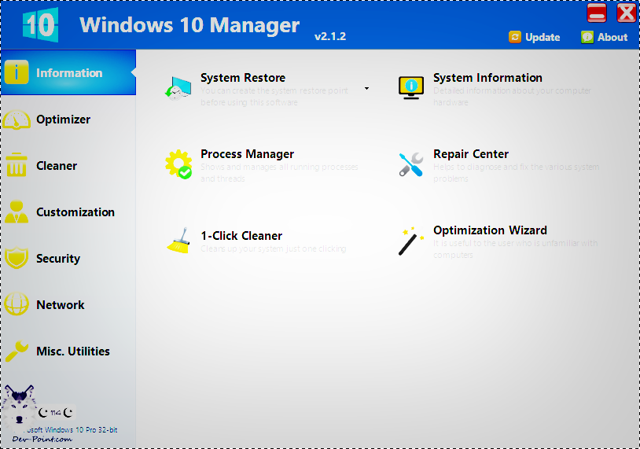Click the 1-Click Cleaner broom icon
Image resolution: width=640 pixels, height=449 pixels.
tap(178, 241)
